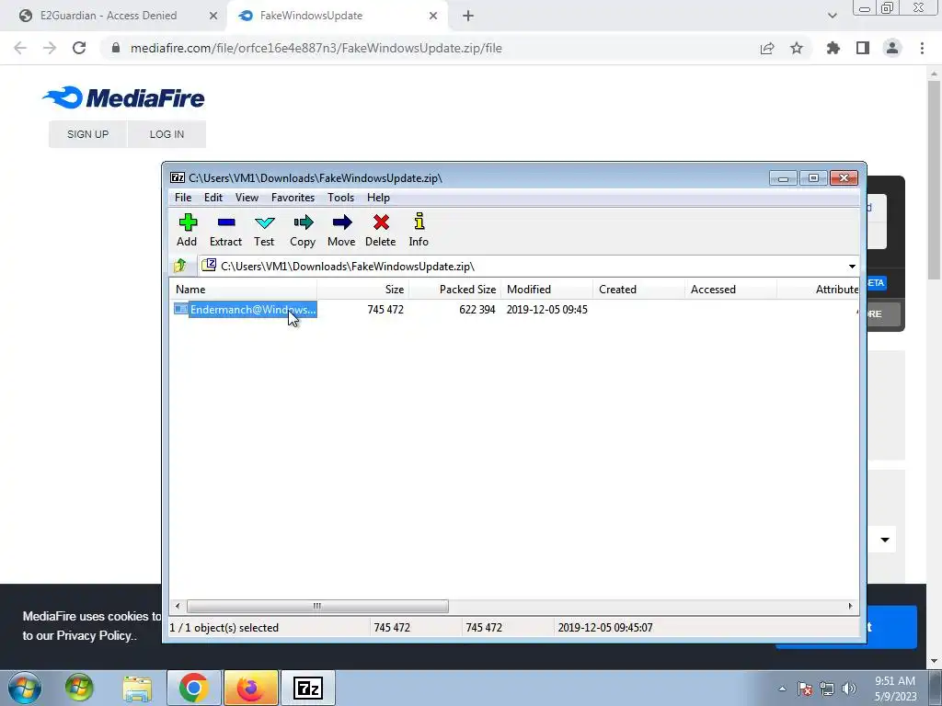
Task: Click the Add toolbar icon in 7-Zip
Action: (x=187, y=230)
